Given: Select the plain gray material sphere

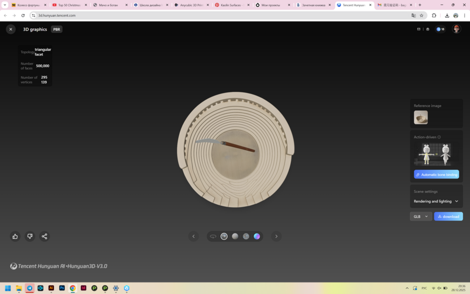Looking at the screenshot, I should (235, 237).
